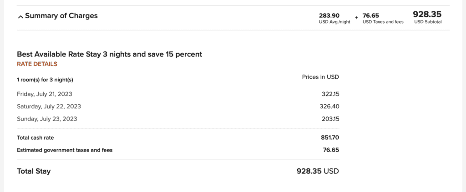
Task: Select the Sunday, July 23, 2023 row
Action: (47, 119)
